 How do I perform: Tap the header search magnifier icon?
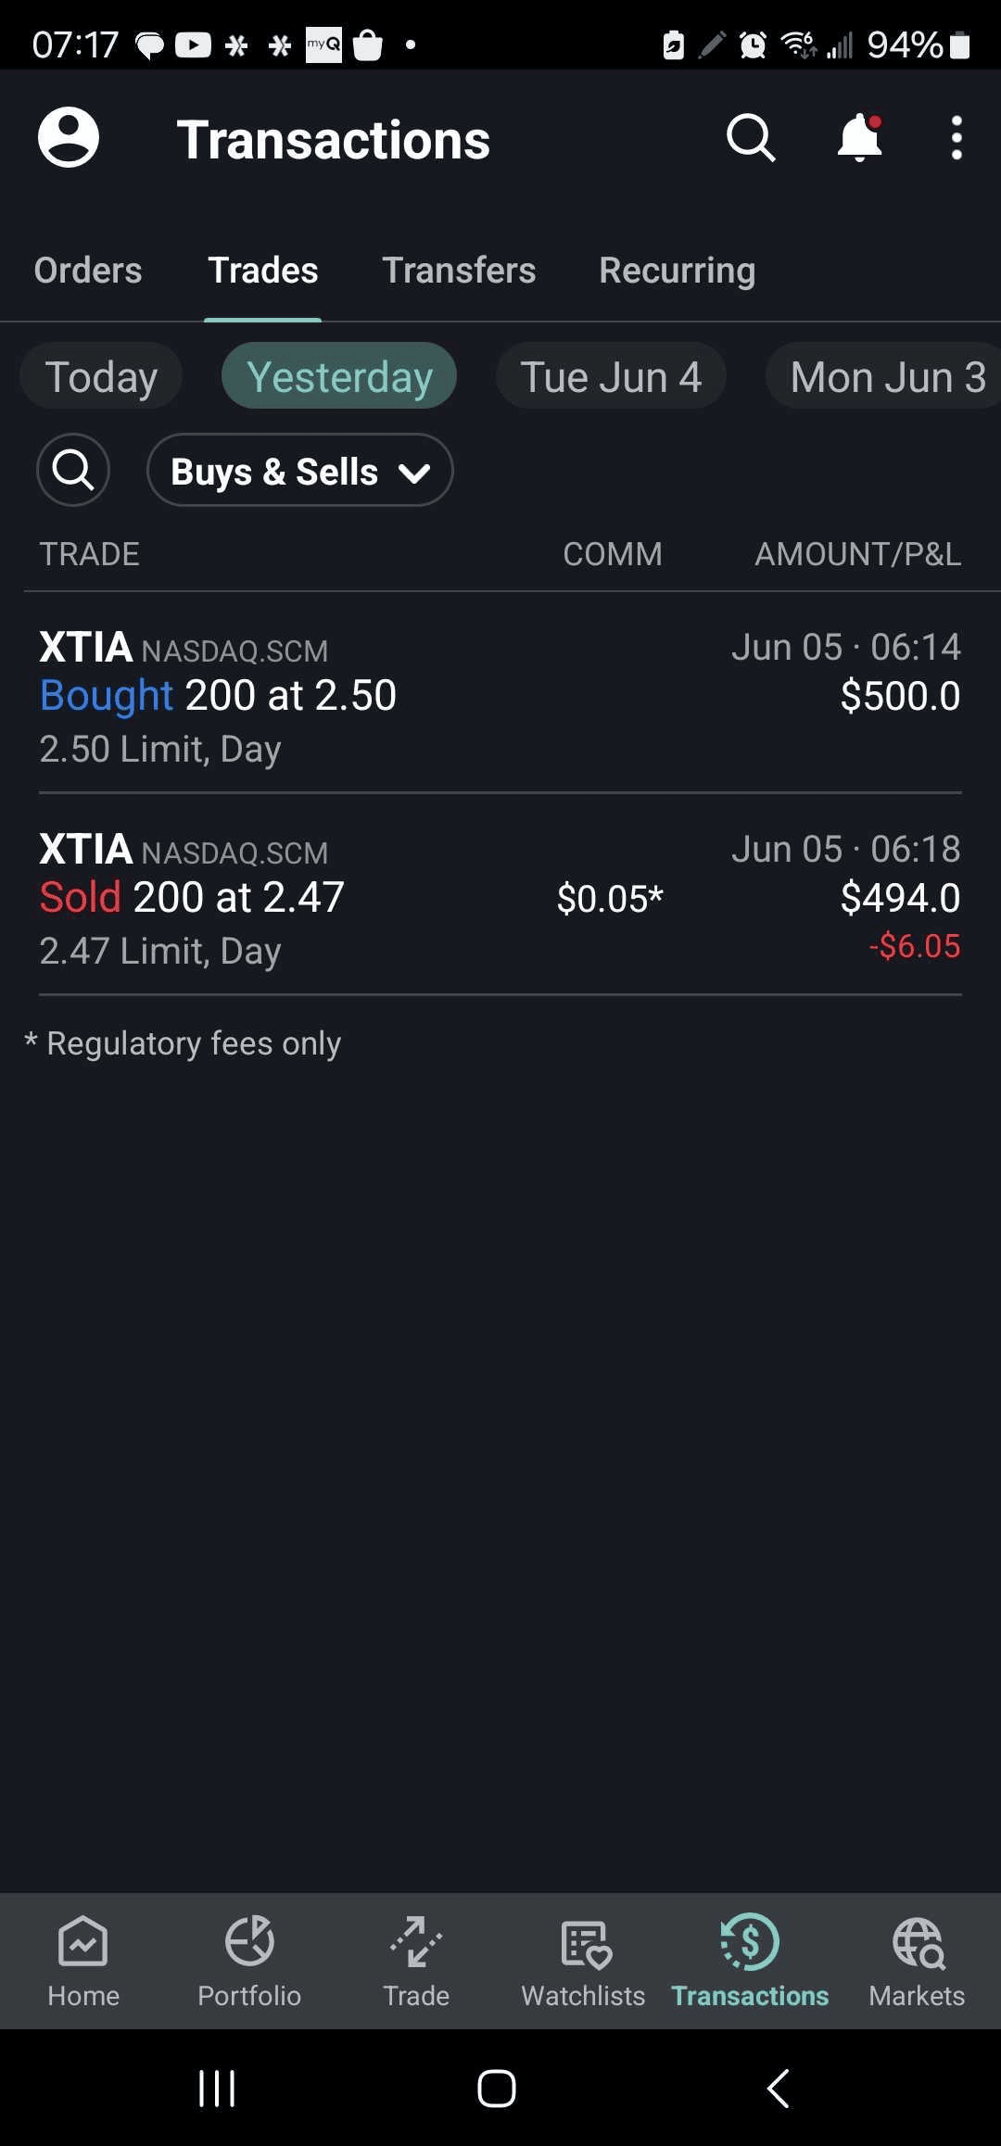pos(750,139)
